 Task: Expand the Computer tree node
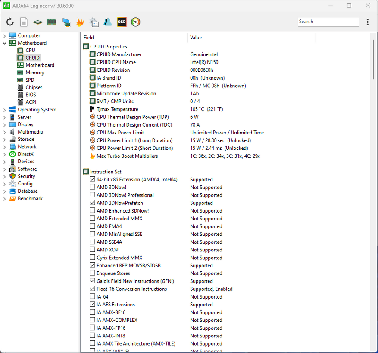5,36
